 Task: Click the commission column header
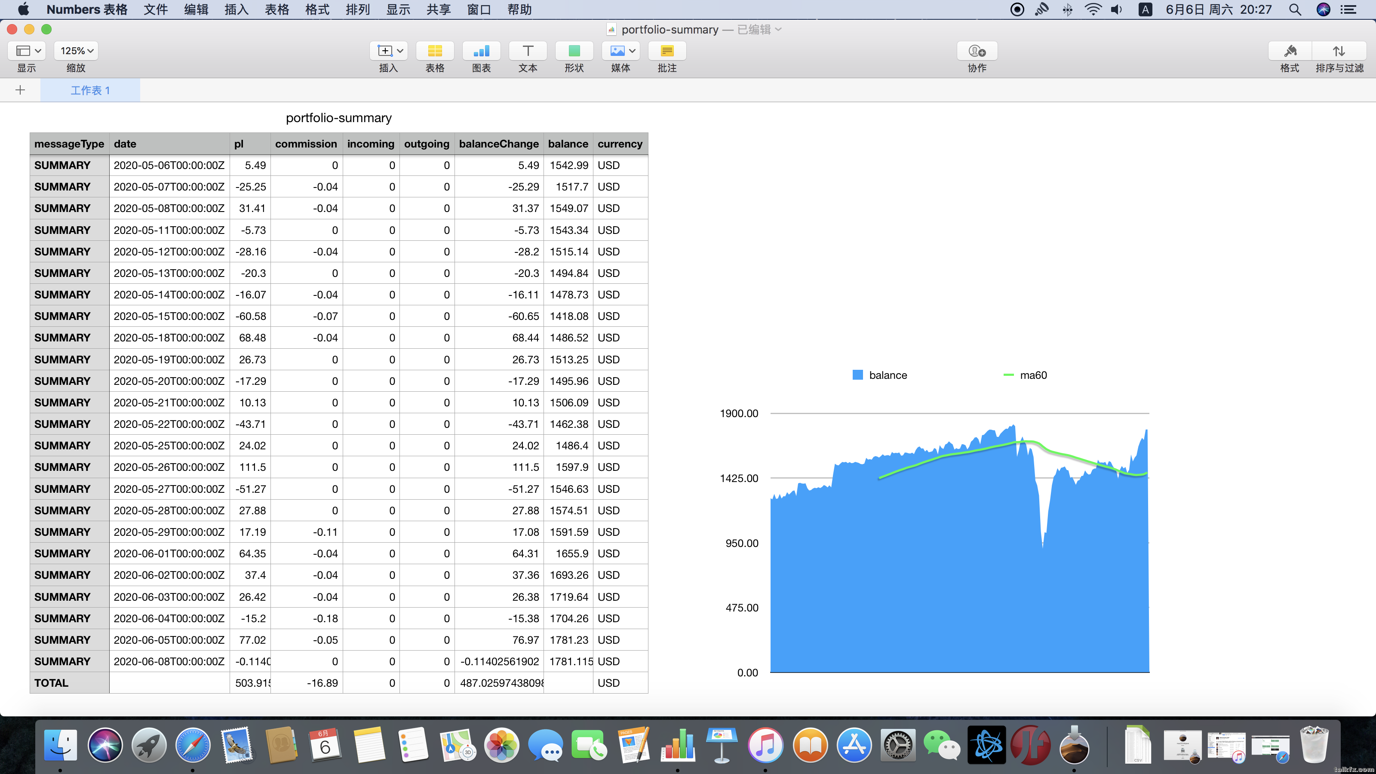point(306,144)
